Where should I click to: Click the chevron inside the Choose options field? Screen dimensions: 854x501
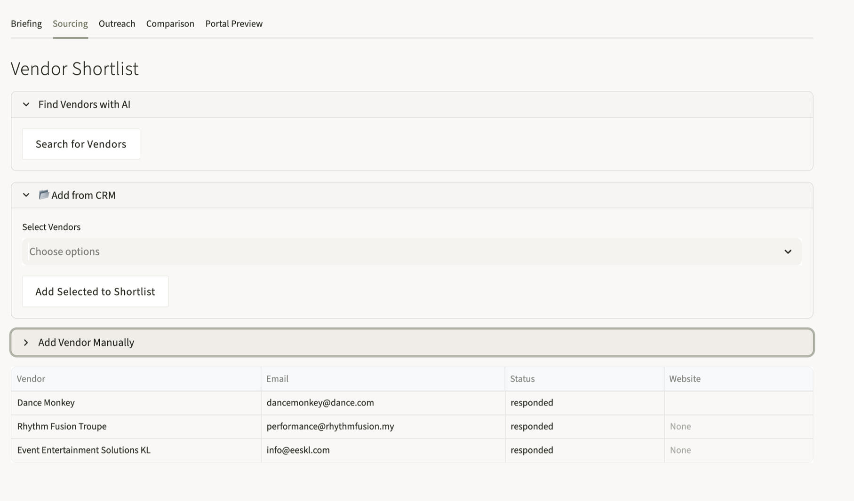(788, 251)
